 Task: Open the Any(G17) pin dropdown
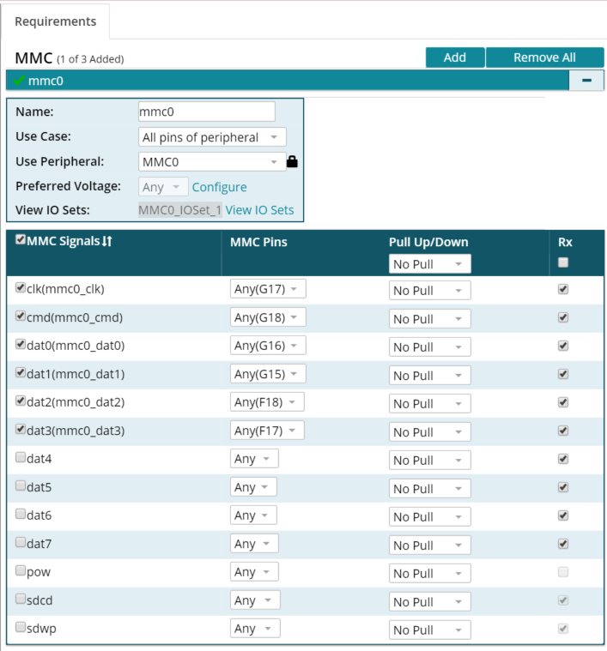coord(268,289)
